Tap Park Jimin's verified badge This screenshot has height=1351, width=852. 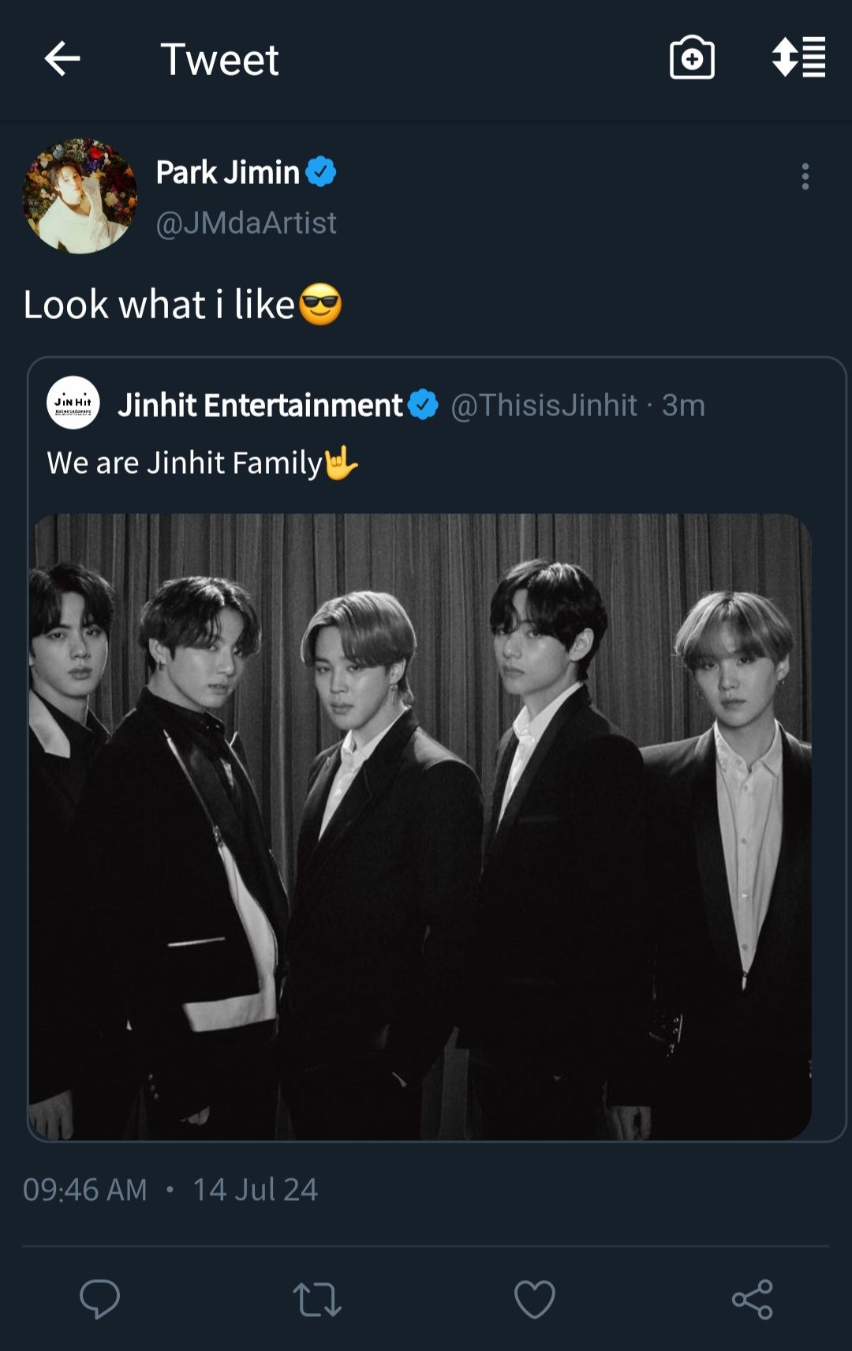[321, 171]
